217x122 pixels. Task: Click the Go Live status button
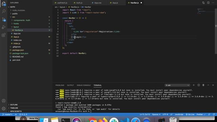pos(190,115)
